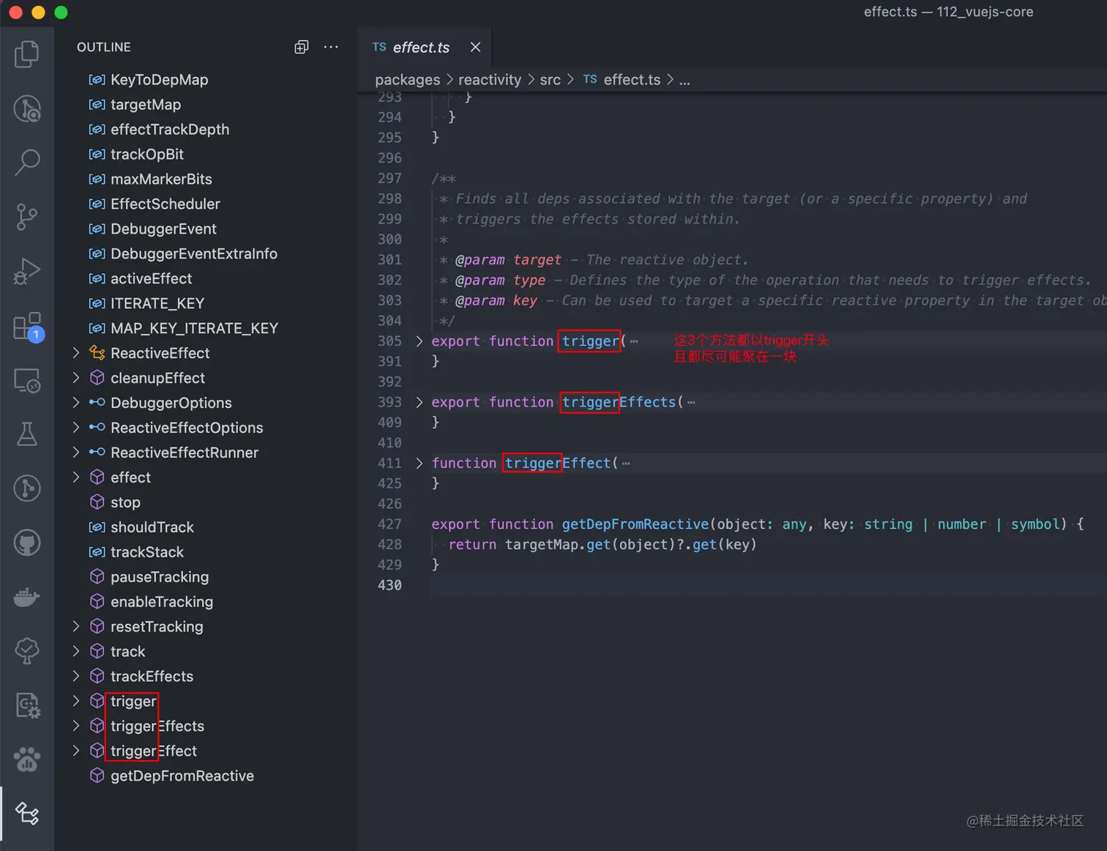Image resolution: width=1107 pixels, height=851 pixels.
Task: Select enableTracking in outline
Action: 162,602
